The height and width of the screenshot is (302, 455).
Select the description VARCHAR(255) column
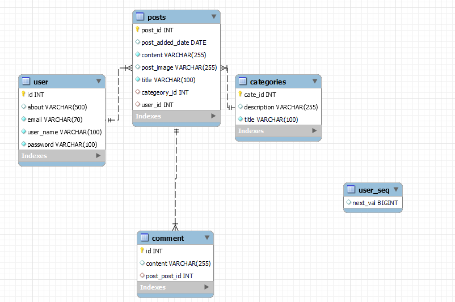point(279,107)
